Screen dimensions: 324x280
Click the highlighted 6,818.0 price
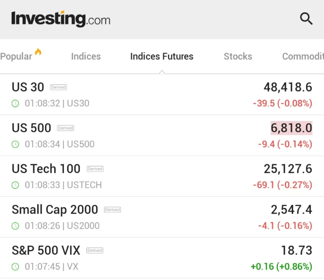click(x=291, y=128)
